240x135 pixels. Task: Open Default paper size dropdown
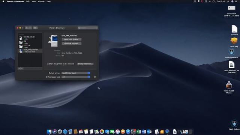coord(76,77)
